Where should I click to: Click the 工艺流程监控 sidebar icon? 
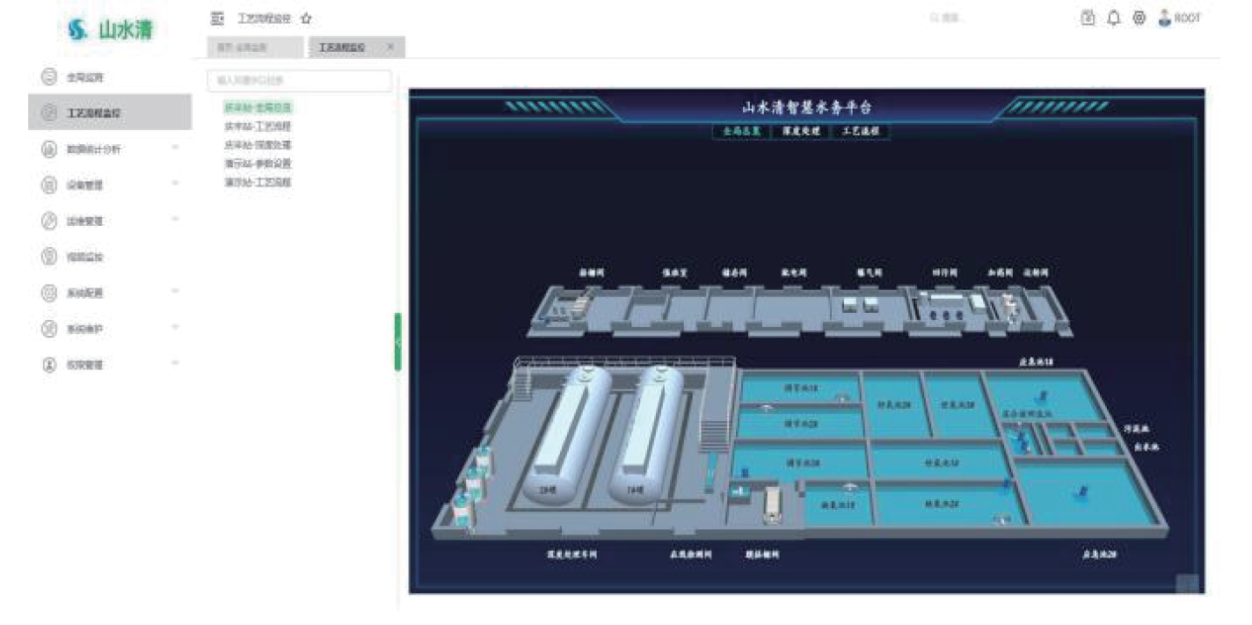pyautogui.click(x=50, y=113)
